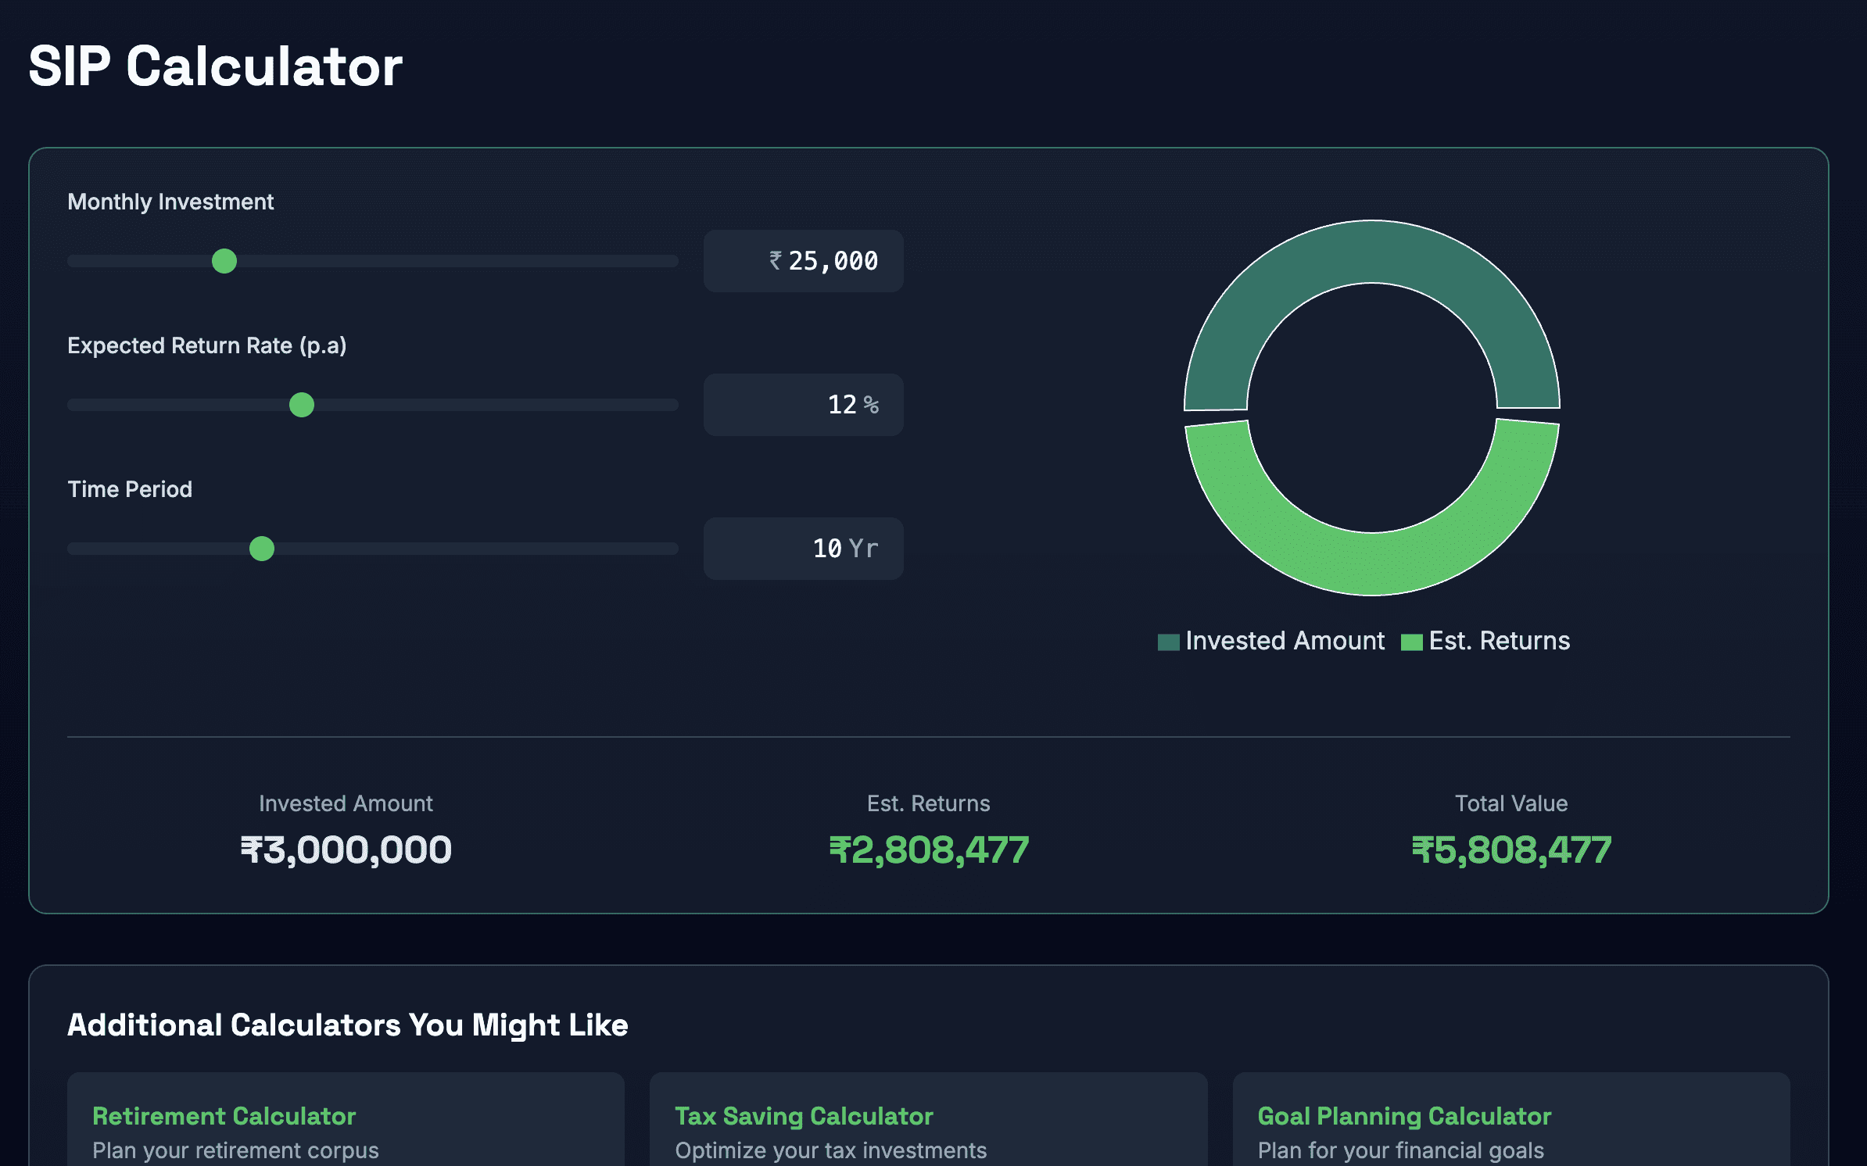Open the Goal Planning Calculator link
The image size is (1867, 1166).
point(1404,1116)
